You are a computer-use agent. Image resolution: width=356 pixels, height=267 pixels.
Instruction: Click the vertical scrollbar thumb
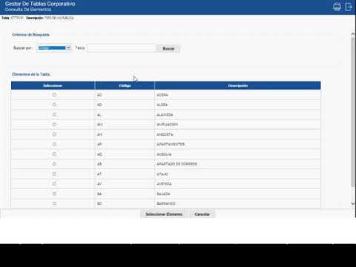coord(353,112)
